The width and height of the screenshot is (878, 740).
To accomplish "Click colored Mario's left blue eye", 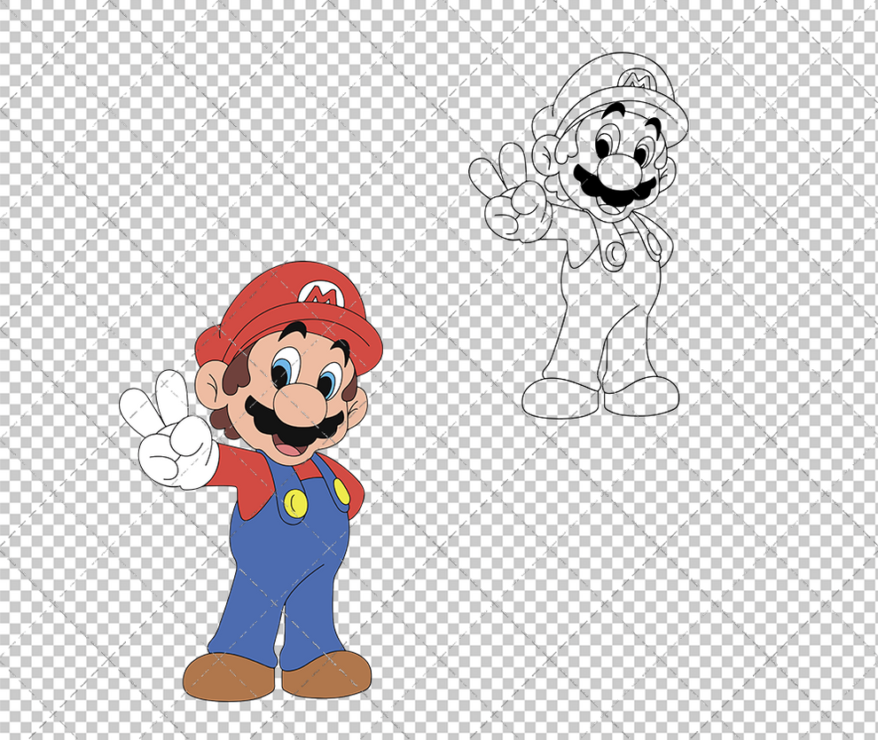I will pos(285,368).
